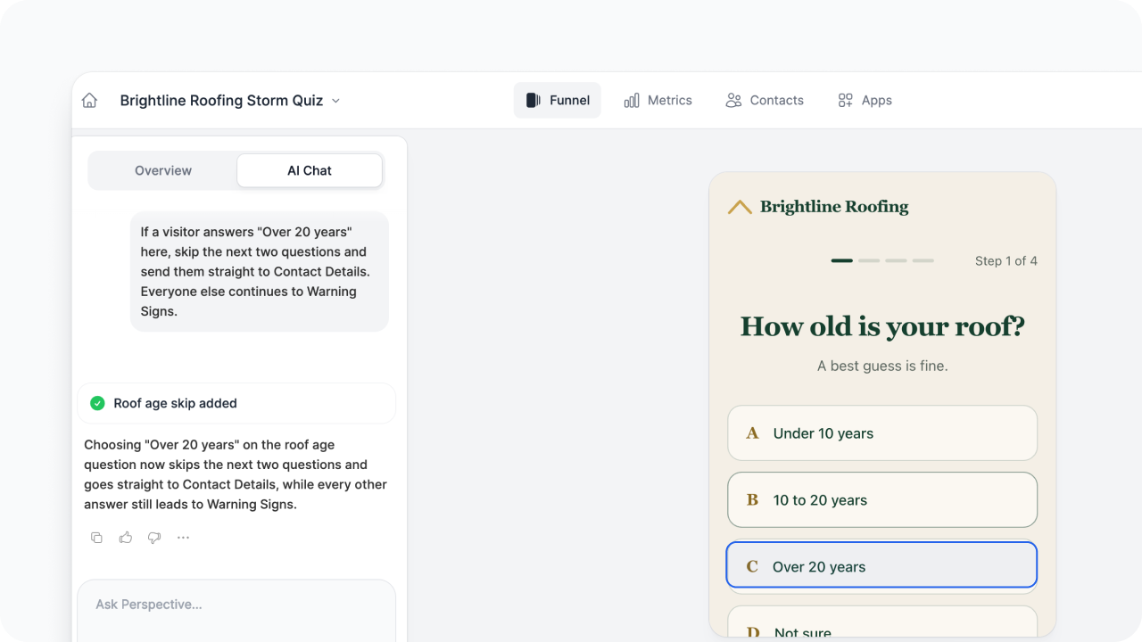
Task: Copy the AI response with copy icon
Action: coord(96,538)
